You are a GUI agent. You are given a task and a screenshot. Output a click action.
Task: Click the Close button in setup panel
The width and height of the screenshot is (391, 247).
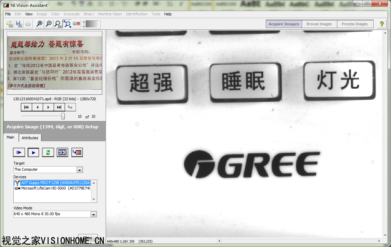[88, 238]
